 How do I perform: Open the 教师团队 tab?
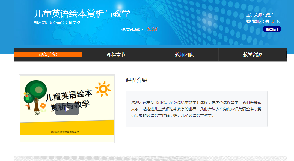(184, 55)
